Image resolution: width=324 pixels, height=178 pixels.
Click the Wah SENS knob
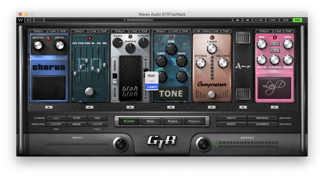click(117, 43)
